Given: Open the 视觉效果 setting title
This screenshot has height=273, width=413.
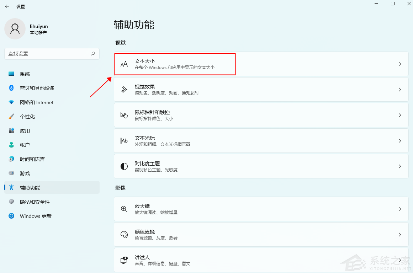Looking at the screenshot, I should (x=144, y=87).
